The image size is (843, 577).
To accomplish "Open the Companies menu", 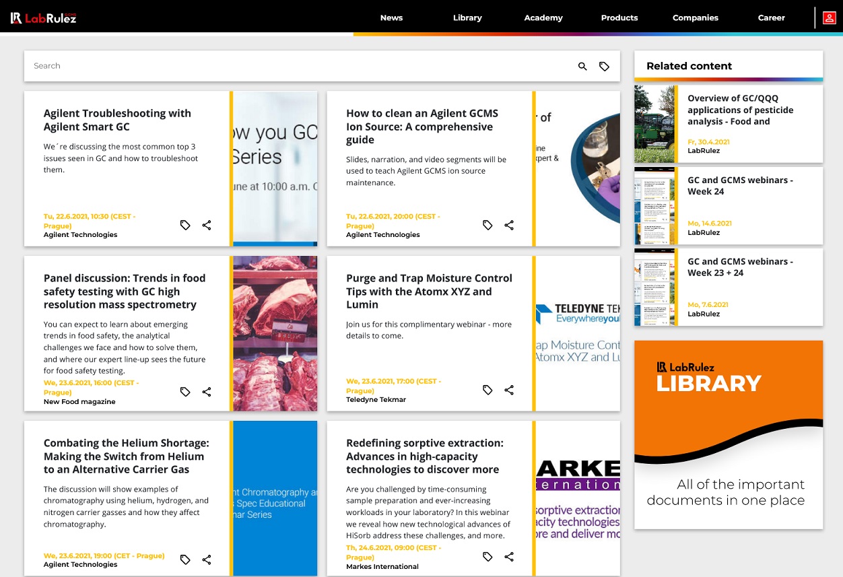I will click(696, 18).
